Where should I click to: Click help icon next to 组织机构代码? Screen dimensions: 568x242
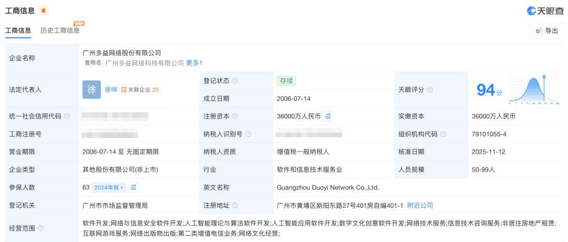click(x=443, y=134)
